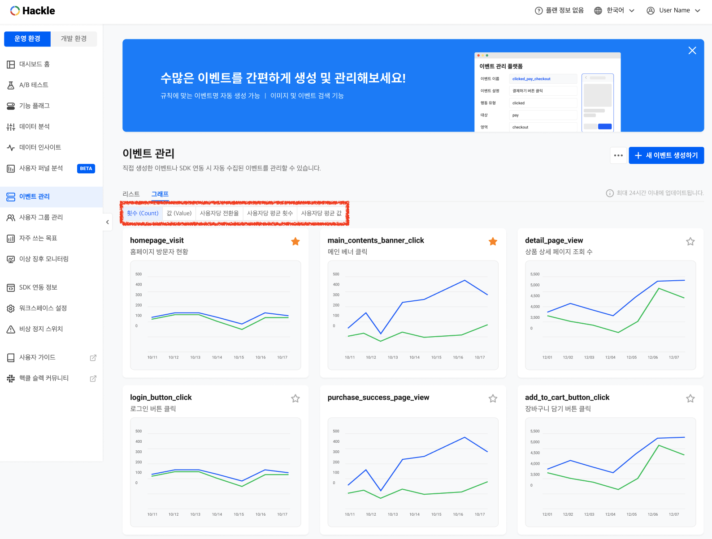Favorite detail_page_view with star
The height and width of the screenshot is (539, 712).
click(690, 242)
